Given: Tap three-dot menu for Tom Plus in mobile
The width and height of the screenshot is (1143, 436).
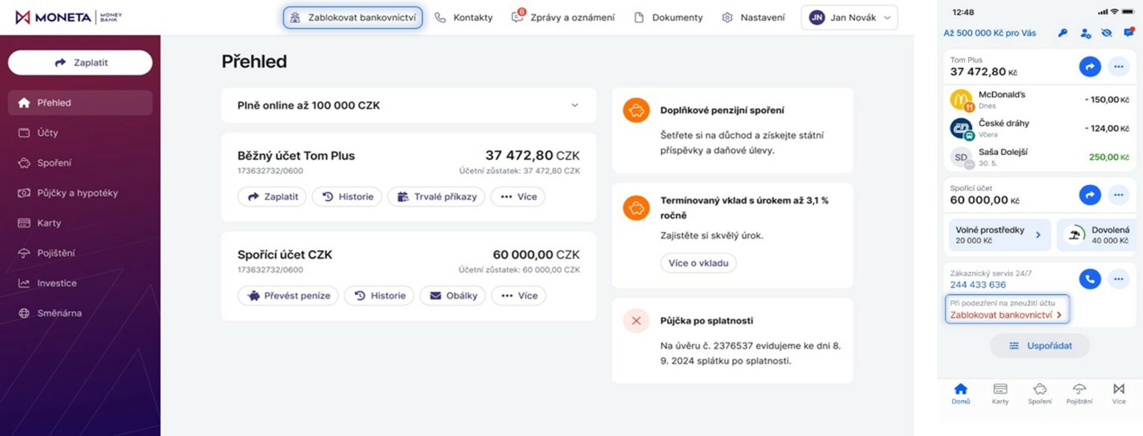Looking at the screenshot, I should [1119, 67].
